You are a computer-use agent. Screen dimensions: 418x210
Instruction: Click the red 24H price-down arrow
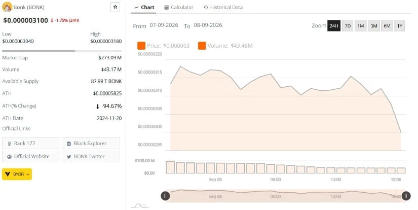click(52, 21)
